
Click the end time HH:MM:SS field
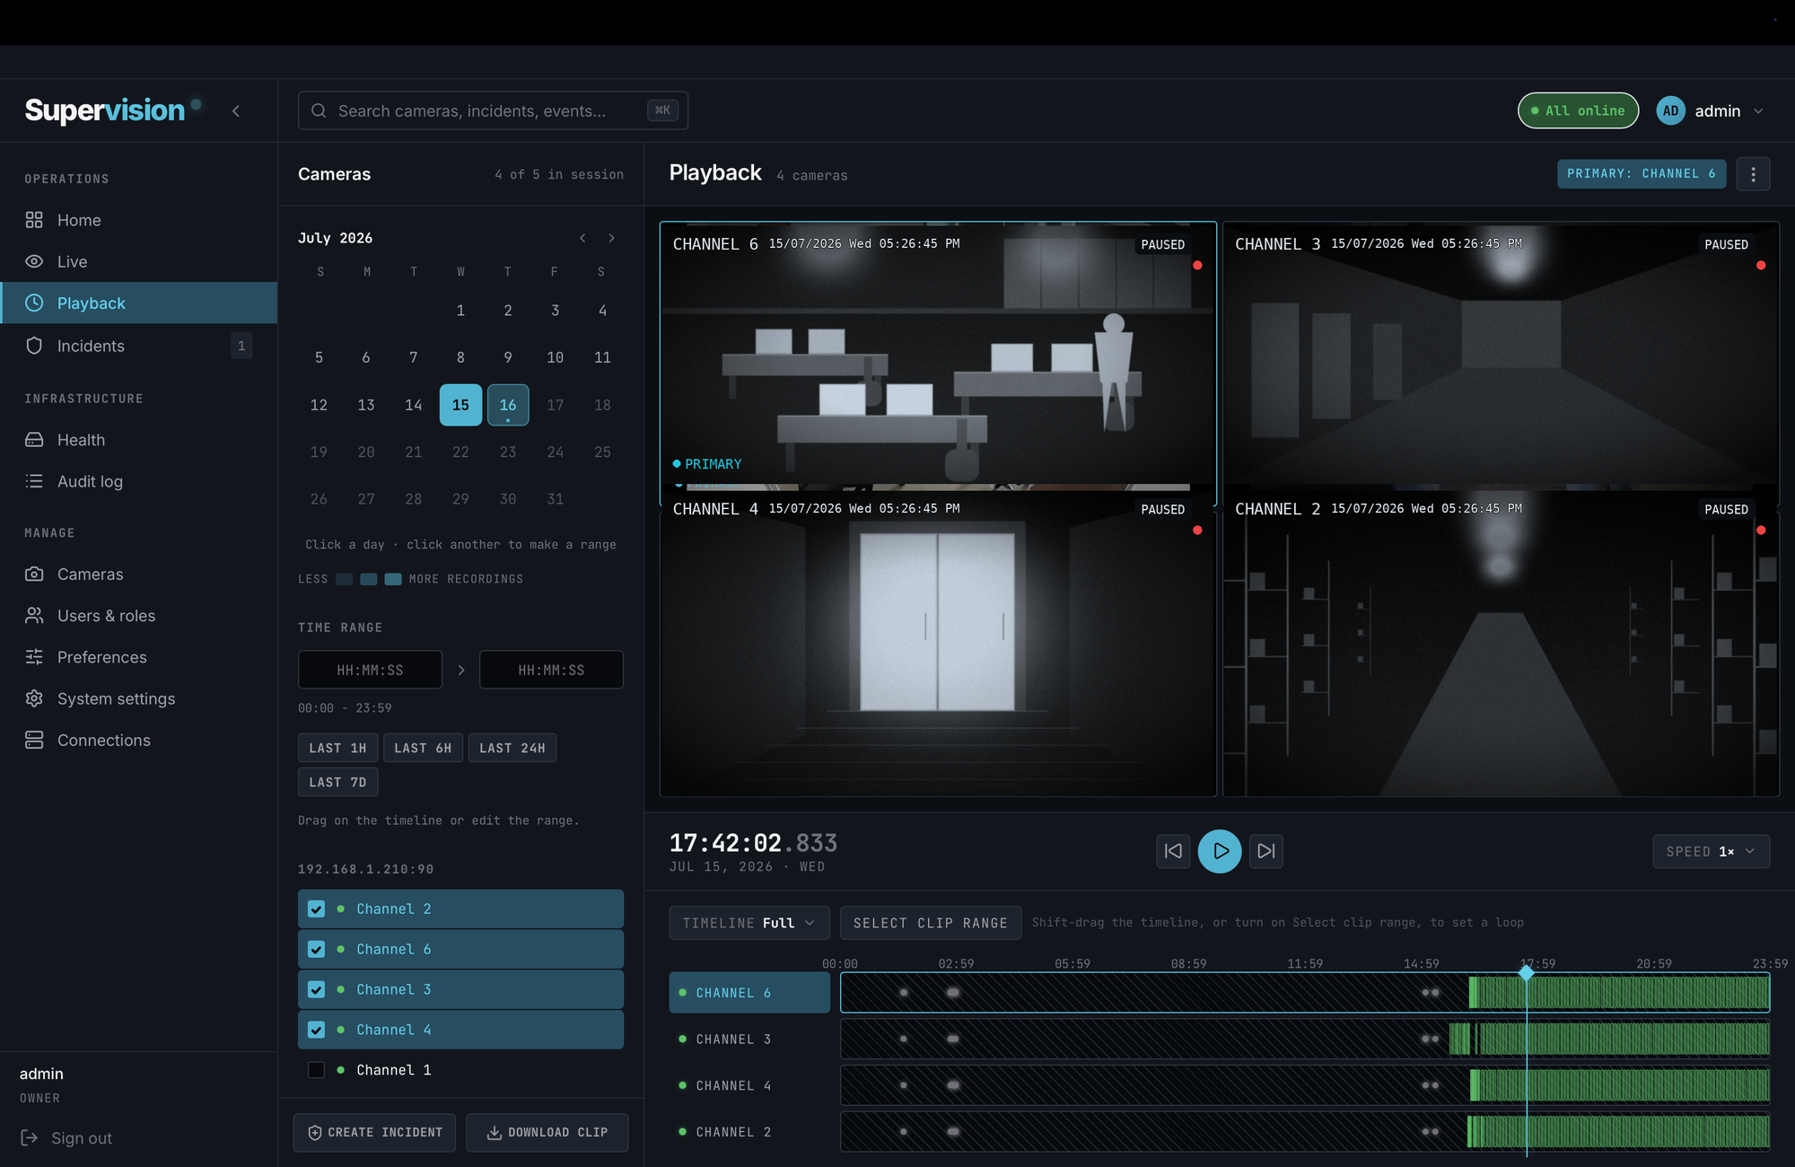[x=551, y=670]
